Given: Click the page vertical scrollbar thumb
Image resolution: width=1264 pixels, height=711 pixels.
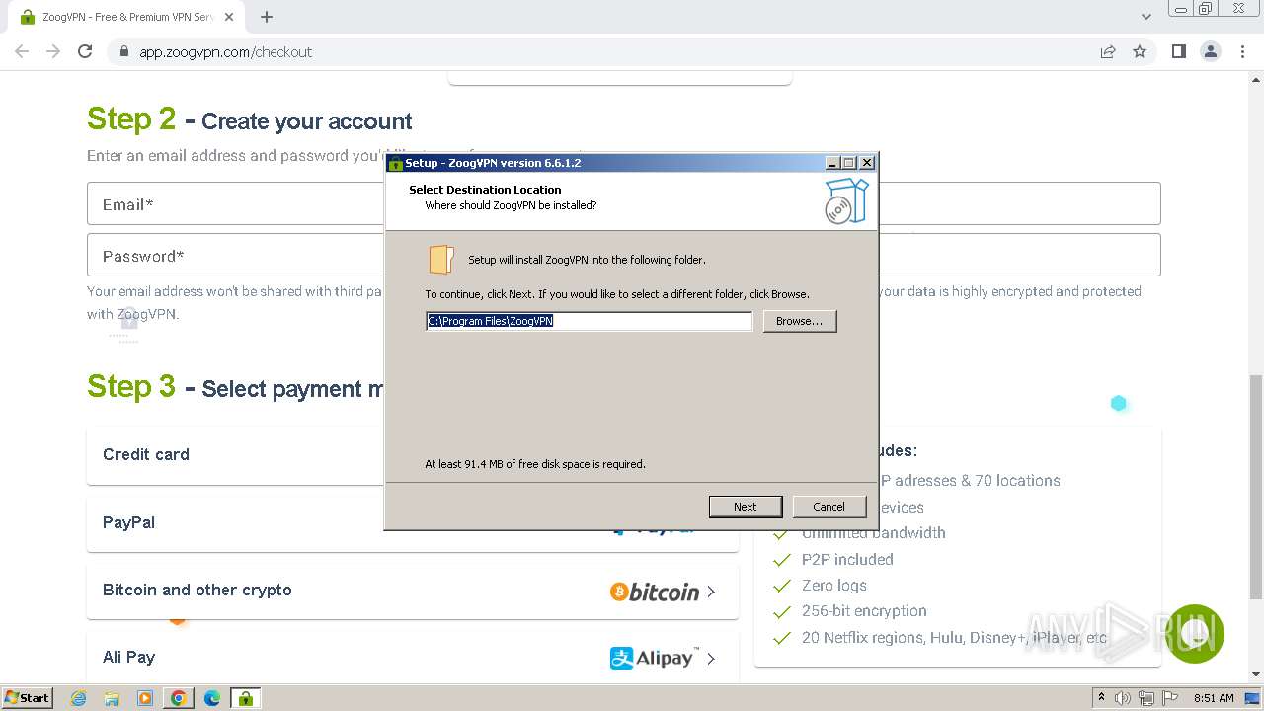Looking at the screenshot, I should 1255,486.
